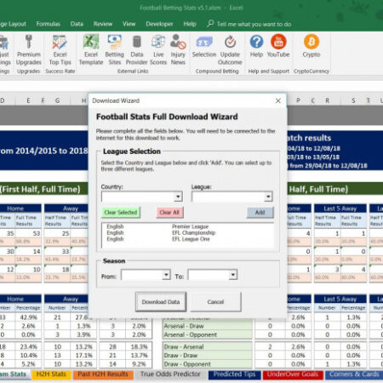383x383 pixels.
Task: Open the Past H2H Results sheet tab
Action: pos(103,374)
